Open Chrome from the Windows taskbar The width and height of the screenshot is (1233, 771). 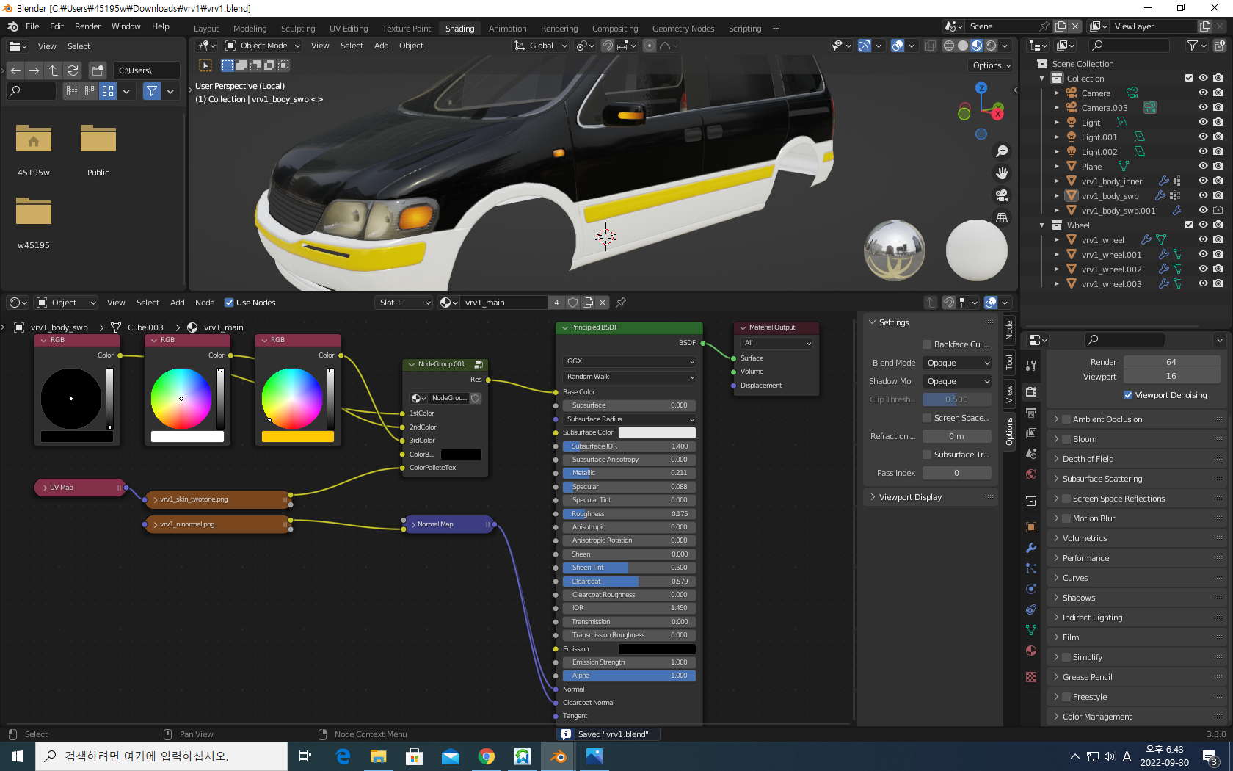pyautogui.click(x=486, y=756)
